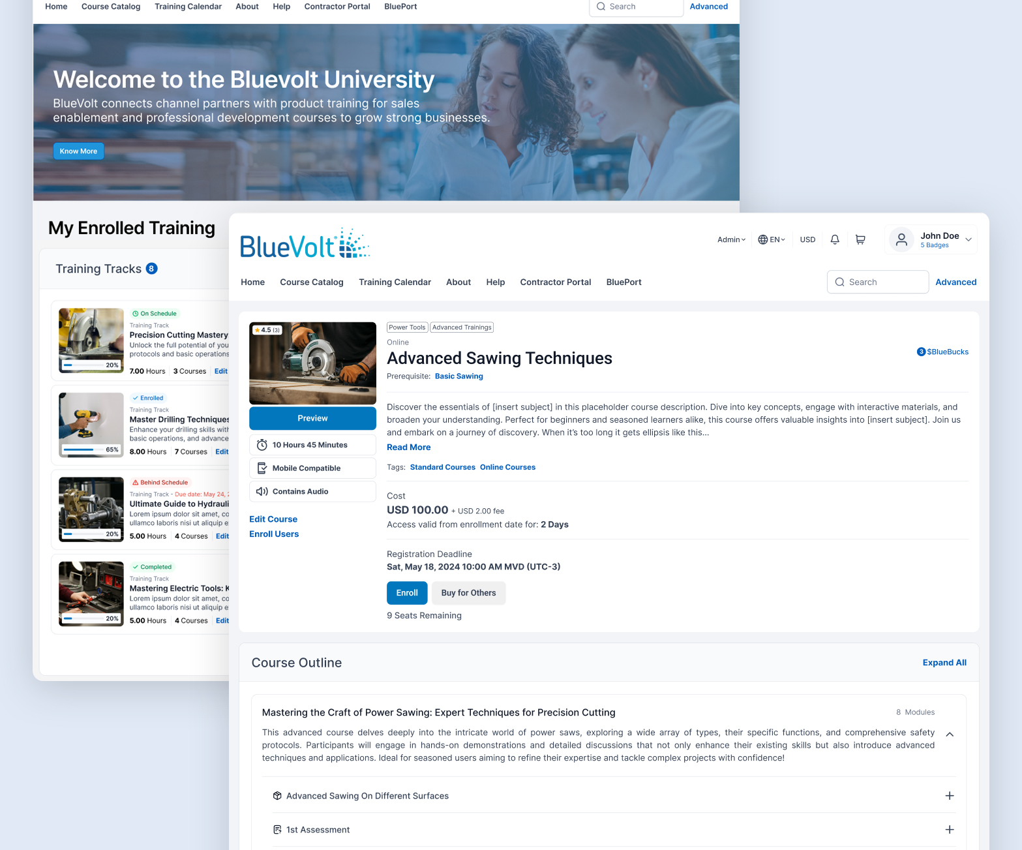Open the Edit Course link
Screen dimensions: 1022x850
click(x=273, y=519)
